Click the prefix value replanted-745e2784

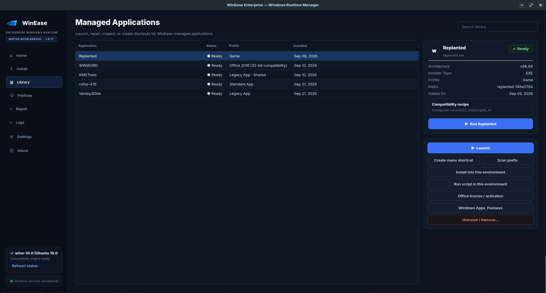pyautogui.click(x=515, y=87)
